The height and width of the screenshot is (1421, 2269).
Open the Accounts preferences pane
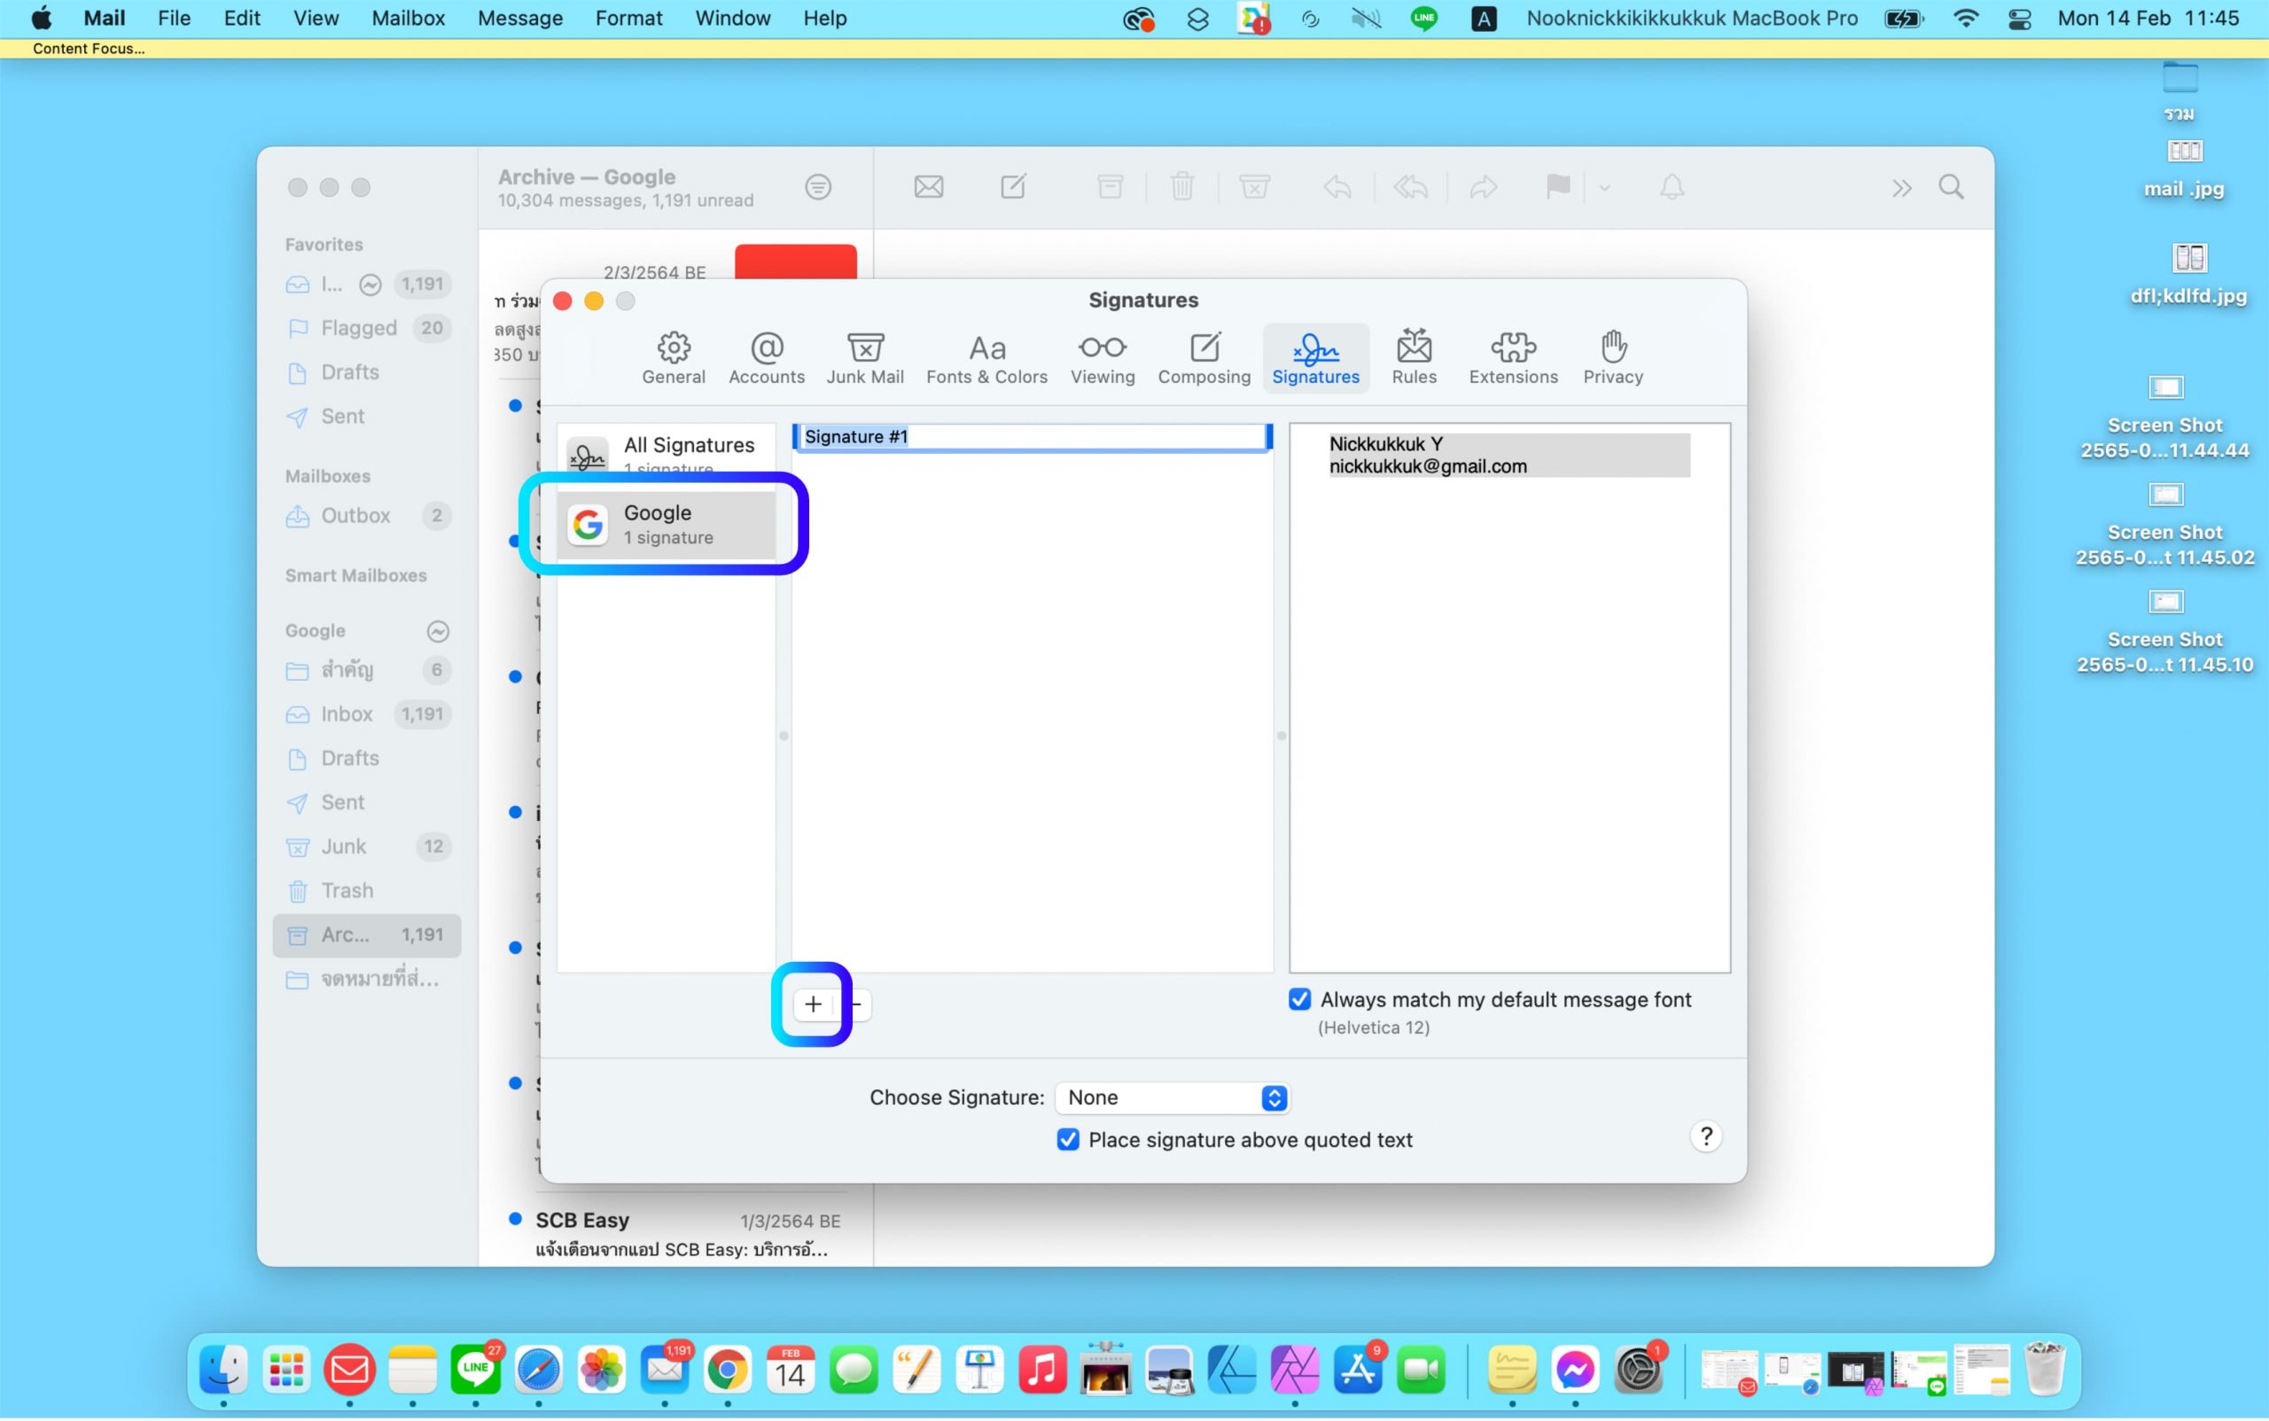point(766,357)
